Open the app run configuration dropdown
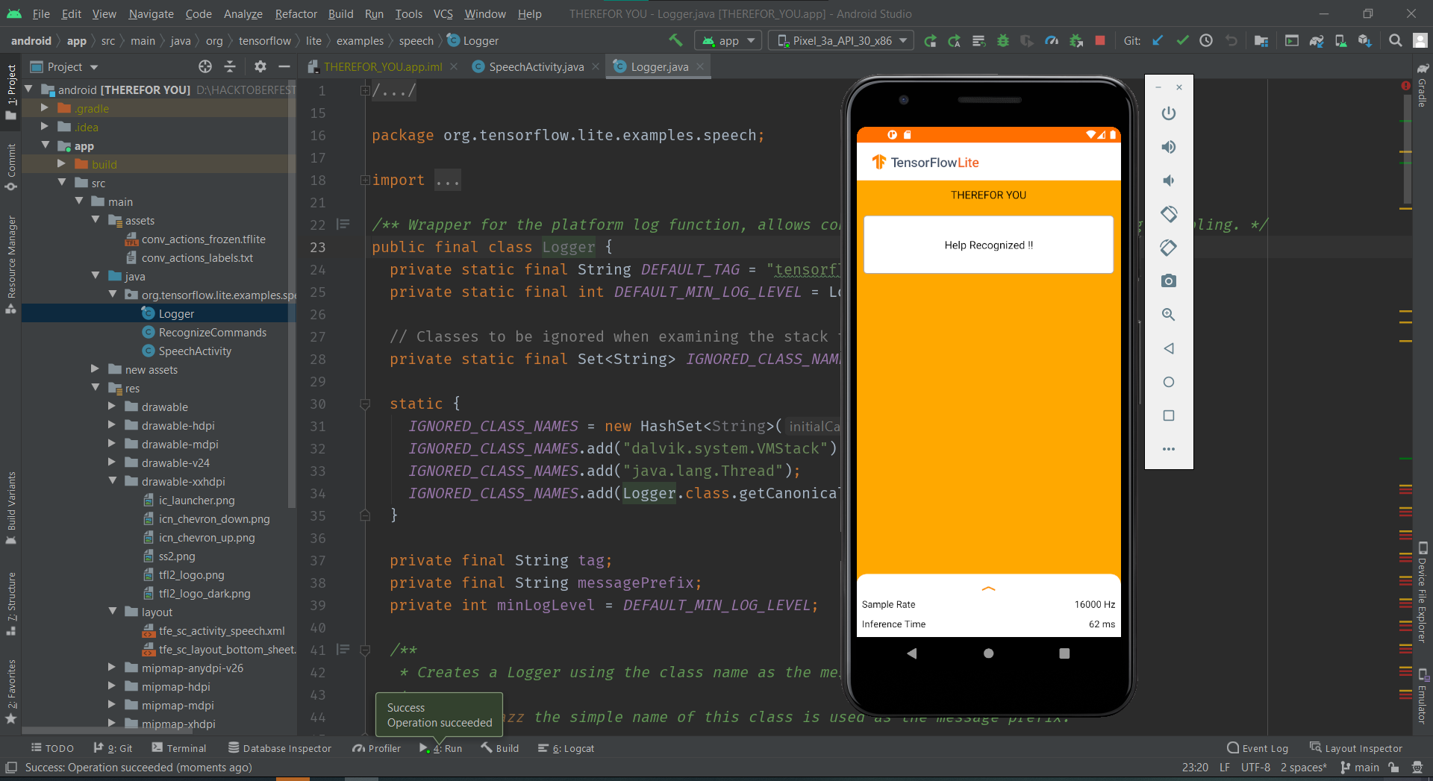1433x781 pixels. click(x=728, y=41)
